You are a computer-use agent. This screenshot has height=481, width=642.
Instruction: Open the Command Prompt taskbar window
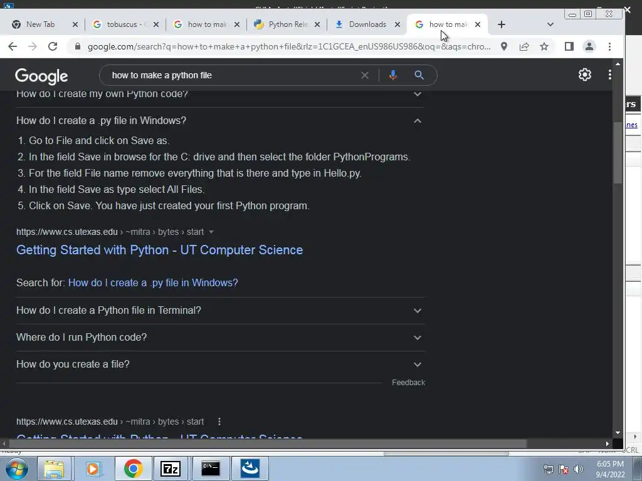pos(211,468)
